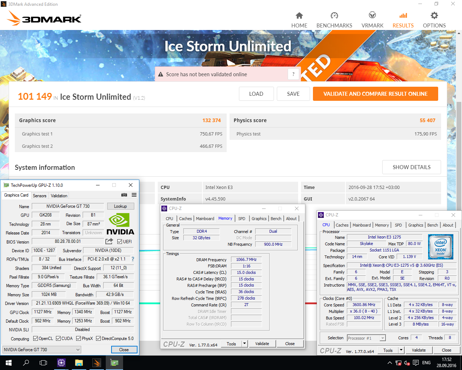The height and width of the screenshot is (370, 462).
Task: Open File Explorer from the taskbar
Action: click(79, 363)
